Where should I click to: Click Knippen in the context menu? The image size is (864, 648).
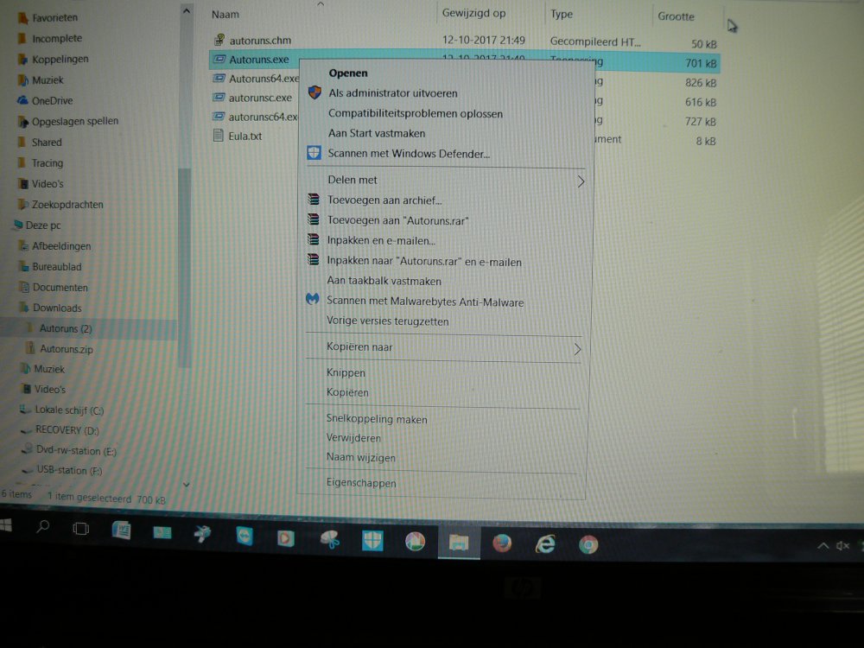(x=346, y=372)
